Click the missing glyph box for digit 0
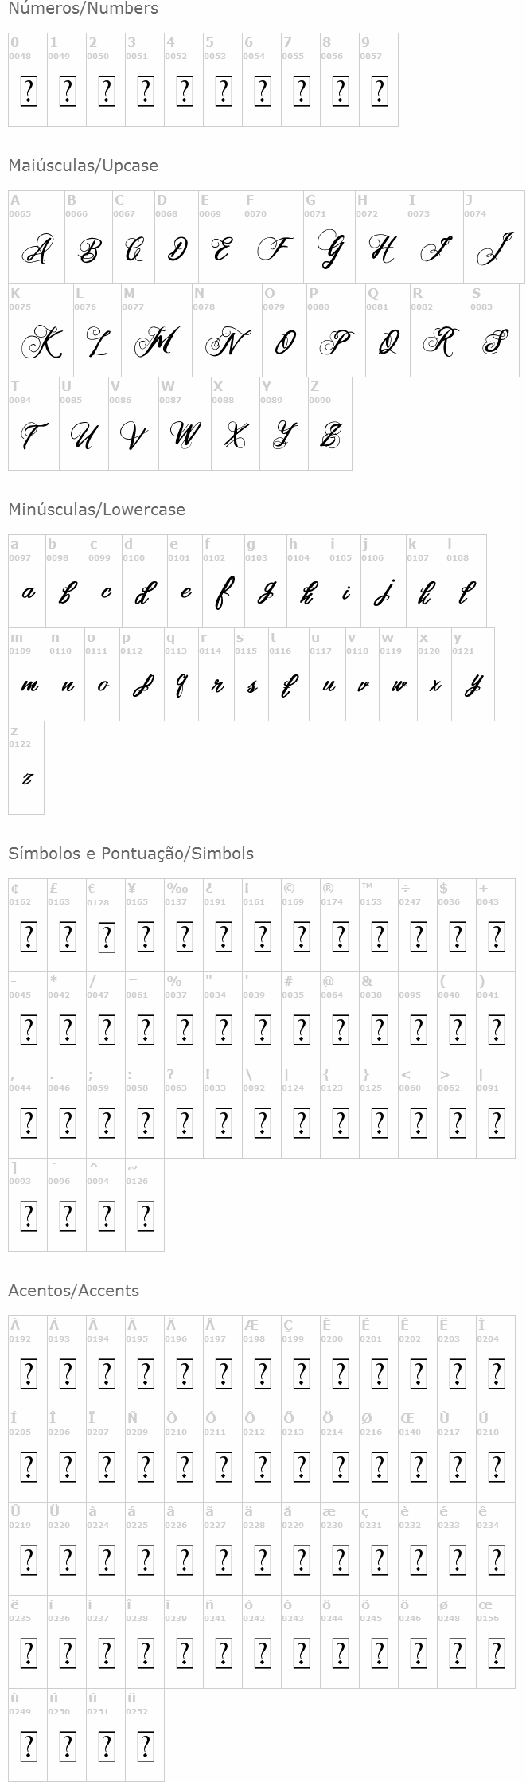The height and width of the screenshot is (1782, 526). (x=28, y=92)
